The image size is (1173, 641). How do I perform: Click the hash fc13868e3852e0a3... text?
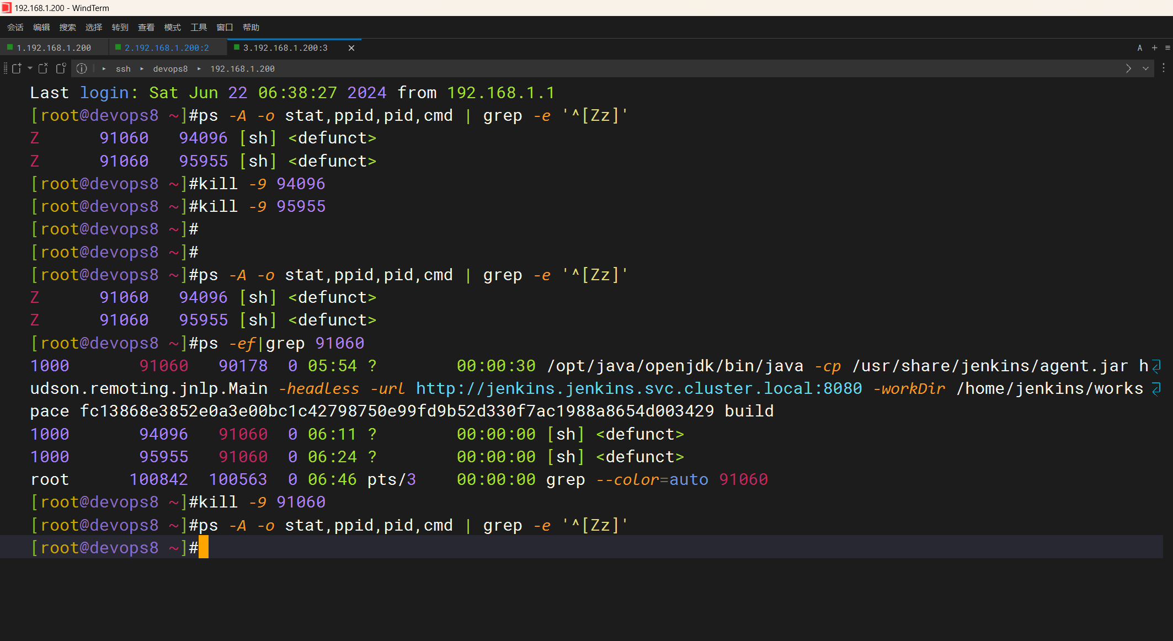point(397,411)
